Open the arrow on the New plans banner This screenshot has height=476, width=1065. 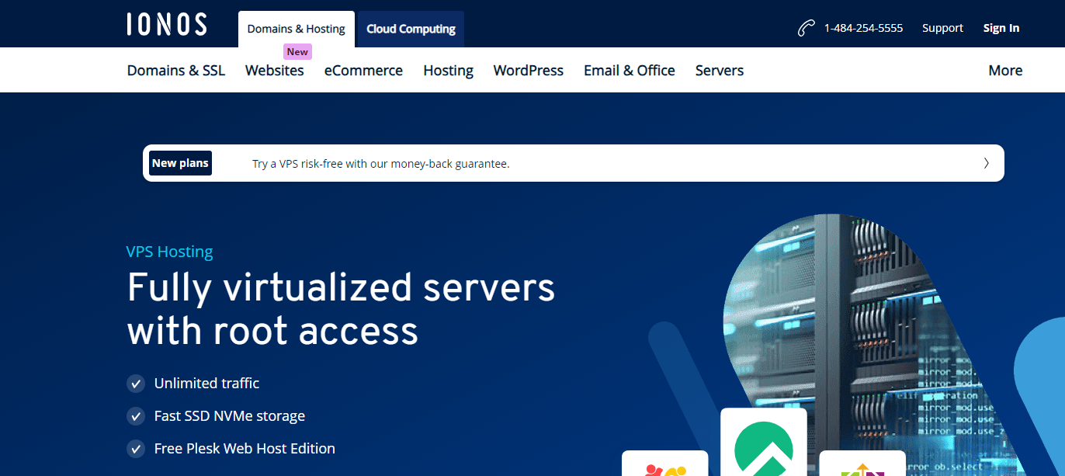[986, 163]
